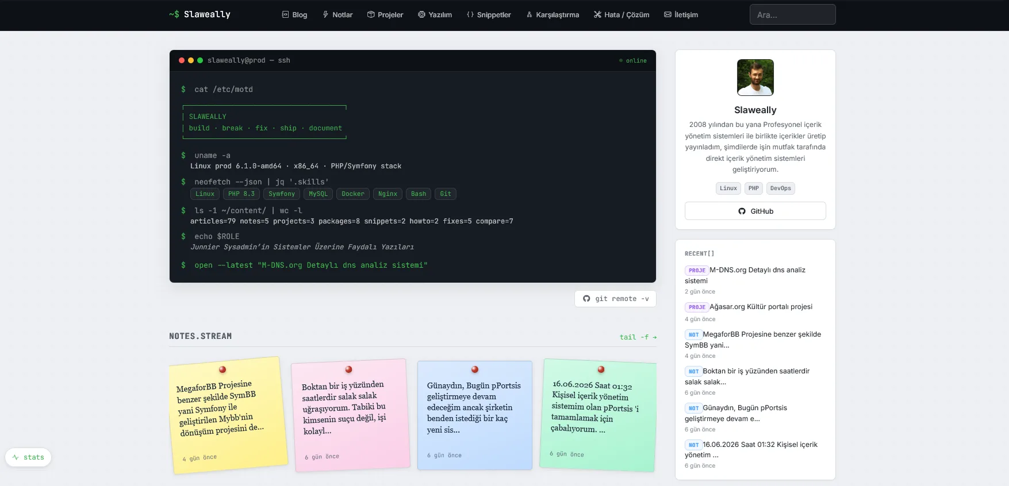Open the Notlar menu item
1009x486 pixels.
[x=337, y=15]
